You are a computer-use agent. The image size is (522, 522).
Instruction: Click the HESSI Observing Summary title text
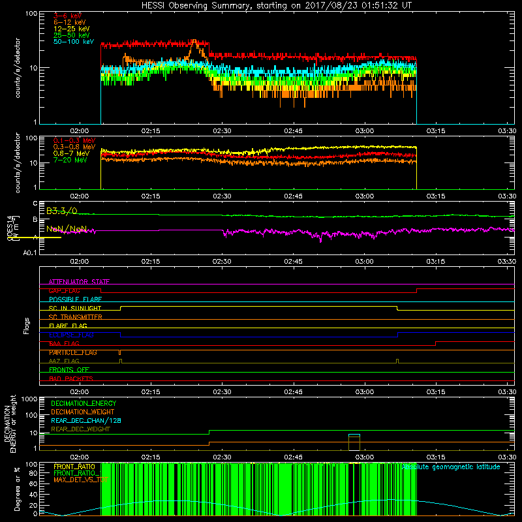coord(276,6)
